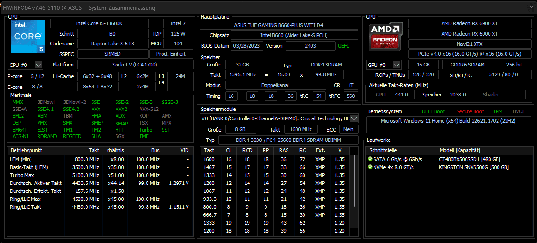The image size is (537, 243).
Task: Click the DDR4-3200 / PC4-25600 module type field
Action: tap(288, 140)
